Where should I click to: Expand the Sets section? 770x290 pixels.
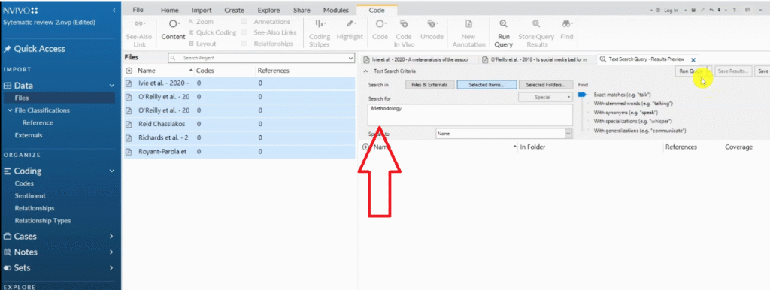111,268
